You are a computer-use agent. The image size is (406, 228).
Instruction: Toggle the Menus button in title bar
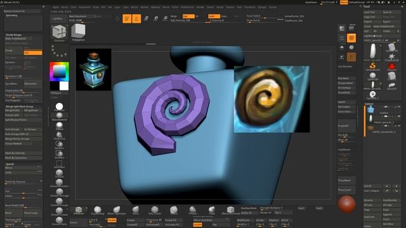point(344,3)
